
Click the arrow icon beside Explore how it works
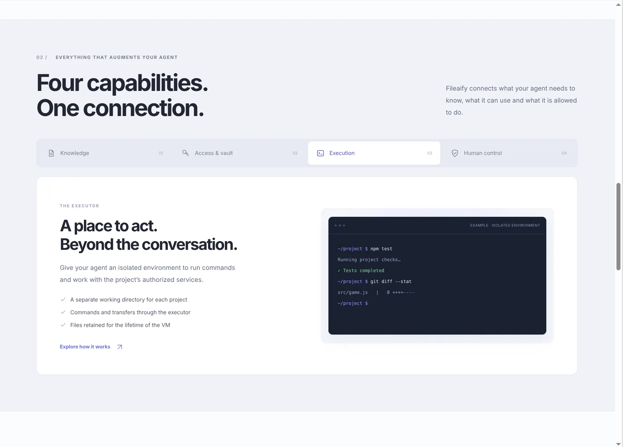120,347
